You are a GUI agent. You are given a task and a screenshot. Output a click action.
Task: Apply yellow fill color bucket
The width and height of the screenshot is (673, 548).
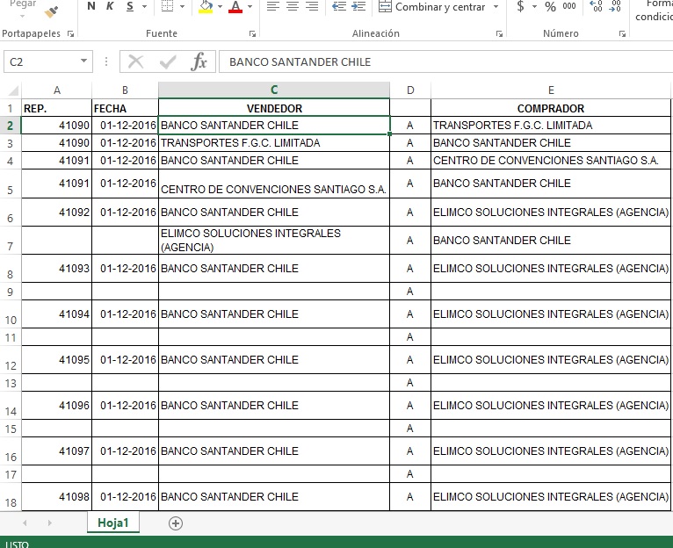coord(206,6)
